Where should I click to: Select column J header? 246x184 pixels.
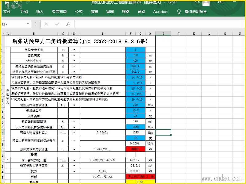(179, 33)
